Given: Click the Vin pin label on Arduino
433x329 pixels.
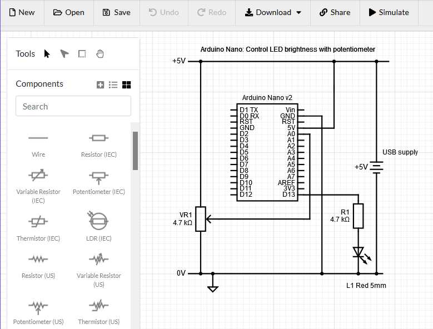Looking at the screenshot, I should [290, 109].
